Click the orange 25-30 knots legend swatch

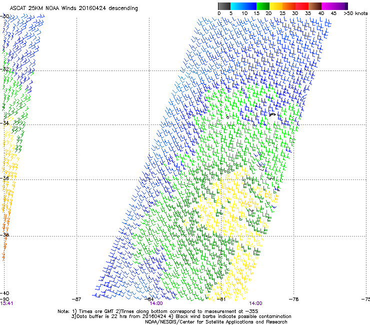(x=289, y=6)
